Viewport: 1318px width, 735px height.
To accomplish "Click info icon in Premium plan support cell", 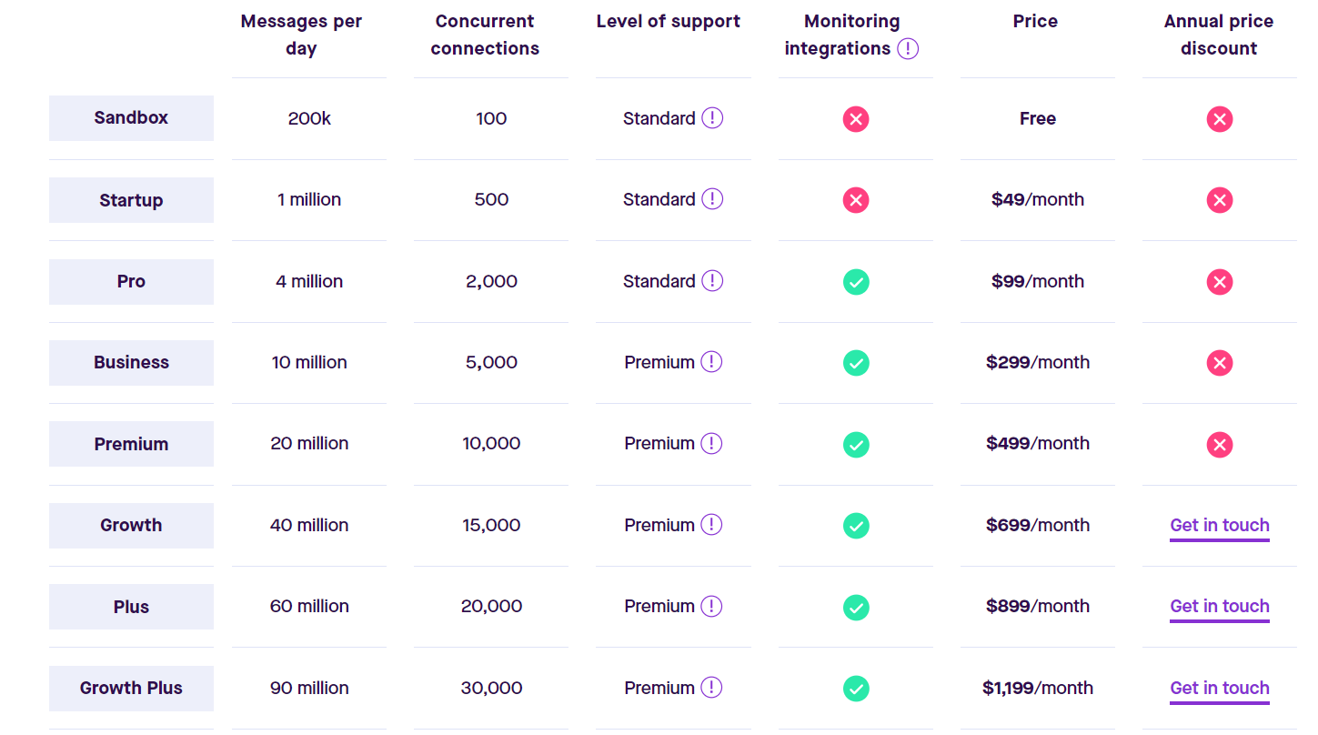I will click(711, 443).
